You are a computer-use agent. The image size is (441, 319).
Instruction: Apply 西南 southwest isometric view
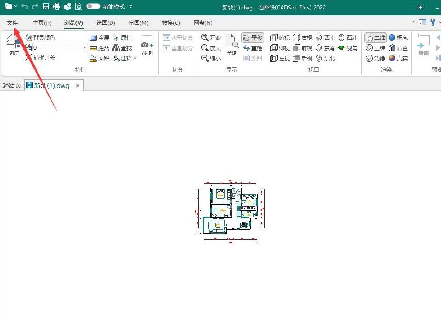(325, 38)
